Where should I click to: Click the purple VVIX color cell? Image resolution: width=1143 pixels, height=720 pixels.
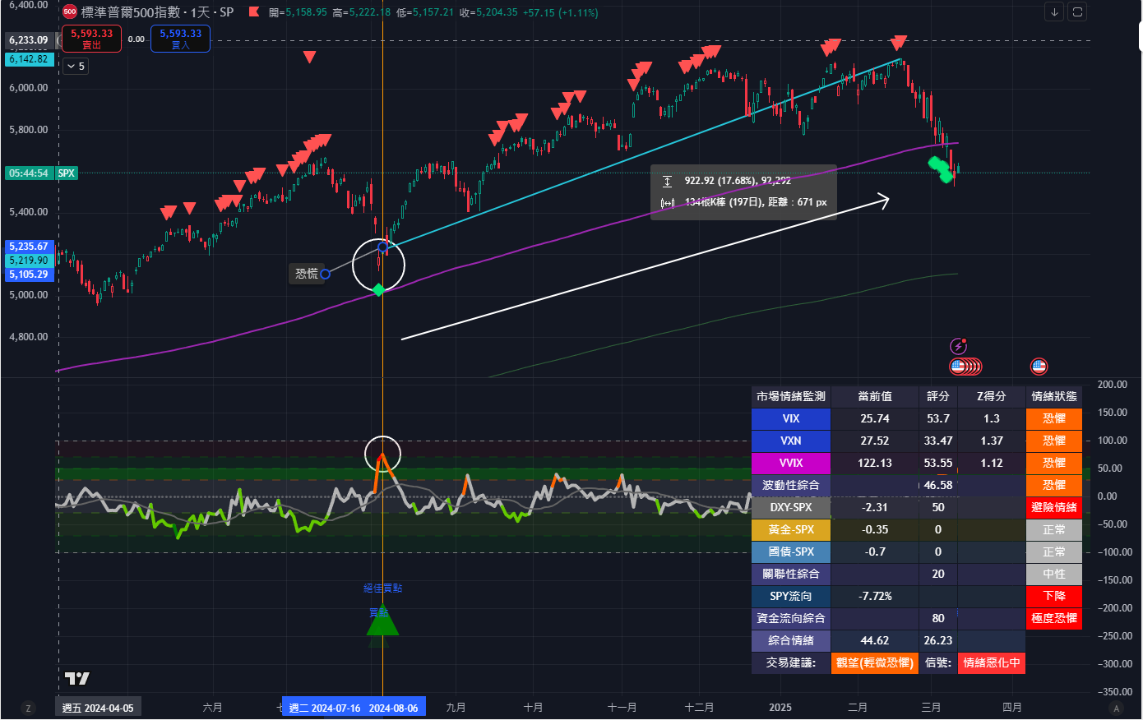(790, 463)
